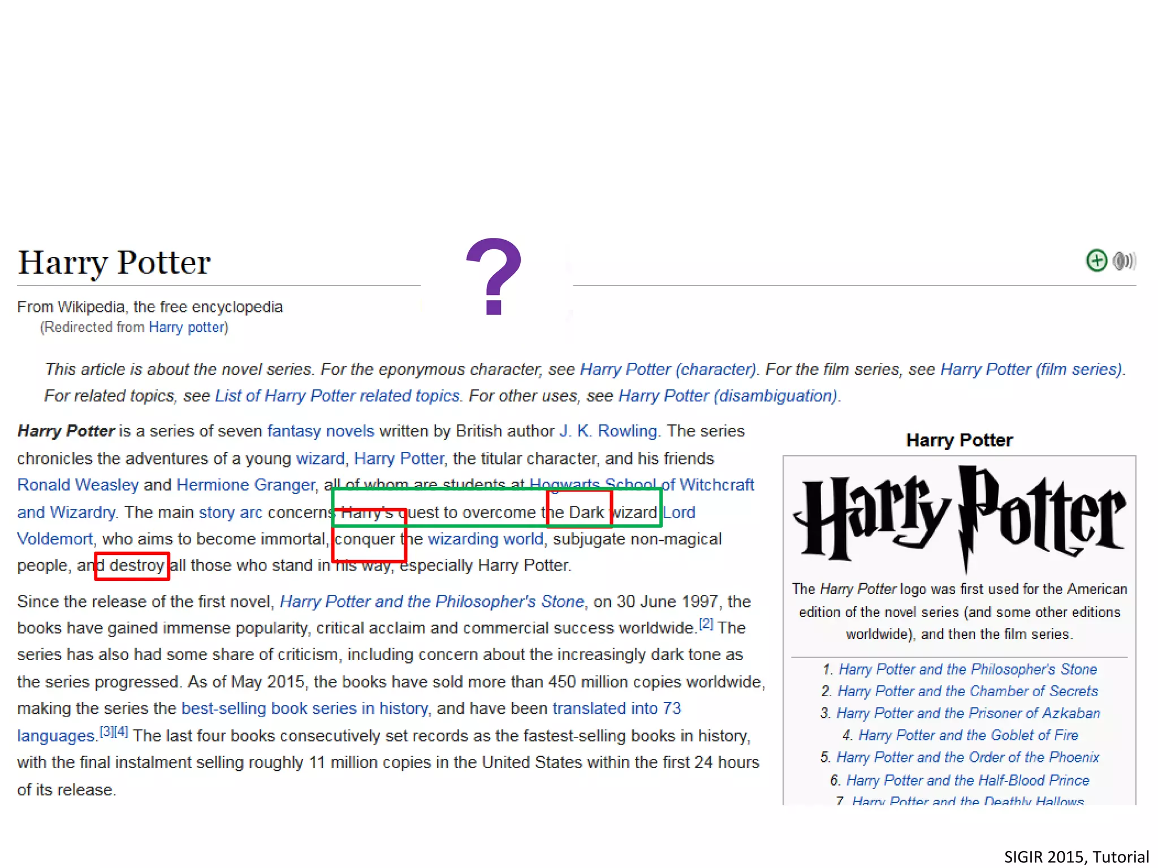The height and width of the screenshot is (868, 1158).
Task: Open infobox Half-Blood Prince link
Action: click(967, 780)
